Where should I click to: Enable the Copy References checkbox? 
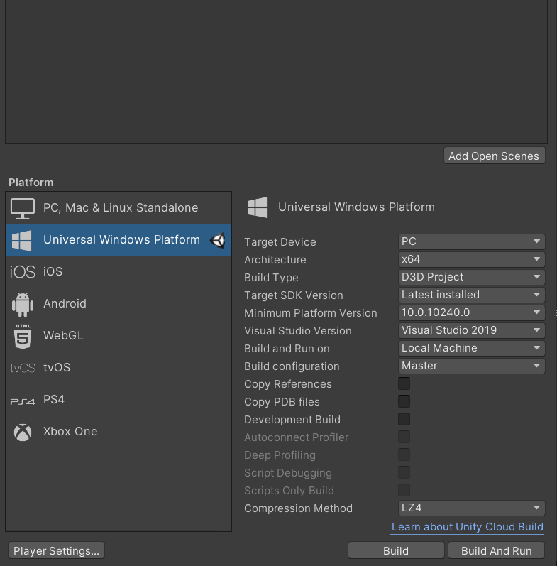[404, 383]
